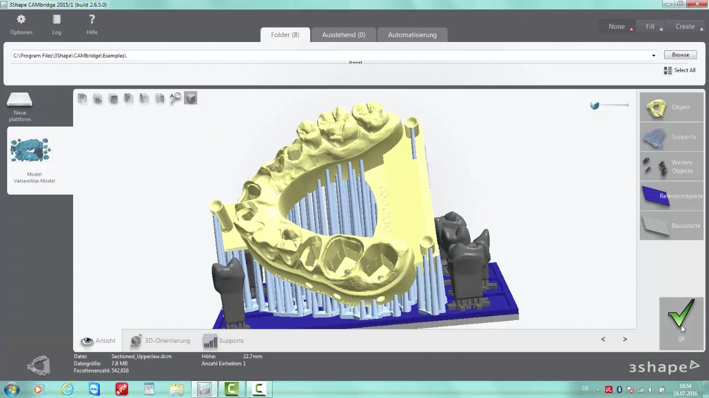Switch to the Ausstehend (0) tab

[x=343, y=35]
